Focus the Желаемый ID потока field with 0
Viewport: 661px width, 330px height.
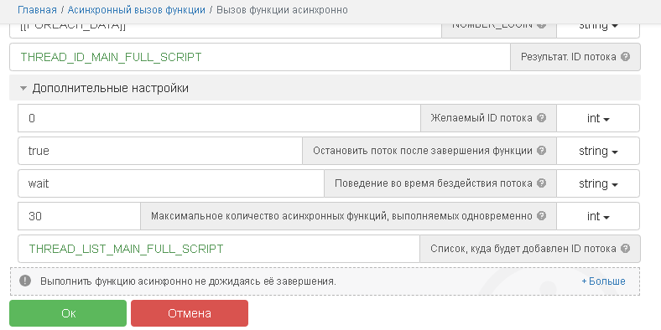pyautogui.click(x=219, y=118)
